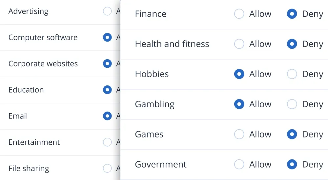Choose Deny for Health and fitness

click(x=292, y=44)
